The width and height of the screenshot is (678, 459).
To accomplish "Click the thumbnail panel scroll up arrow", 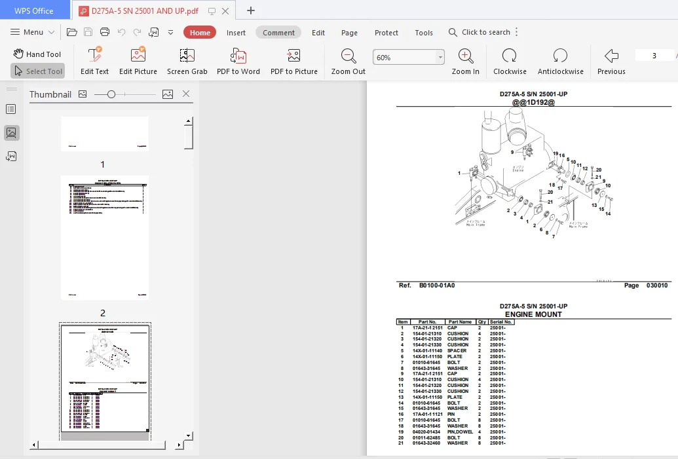I will [188, 120].
